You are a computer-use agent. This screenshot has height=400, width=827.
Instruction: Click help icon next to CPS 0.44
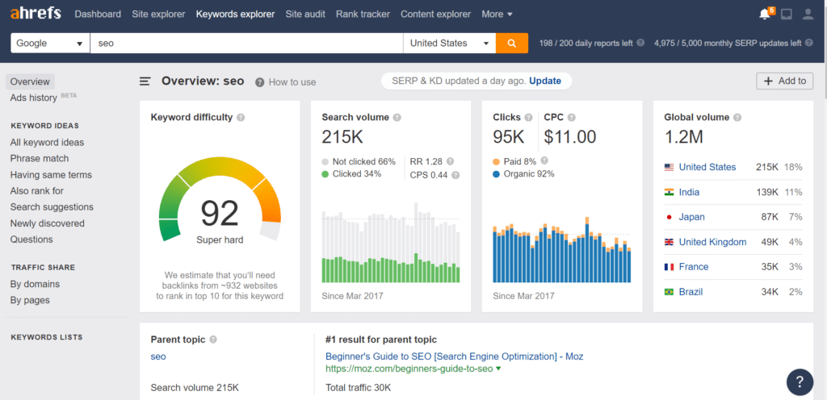point(455,175)
